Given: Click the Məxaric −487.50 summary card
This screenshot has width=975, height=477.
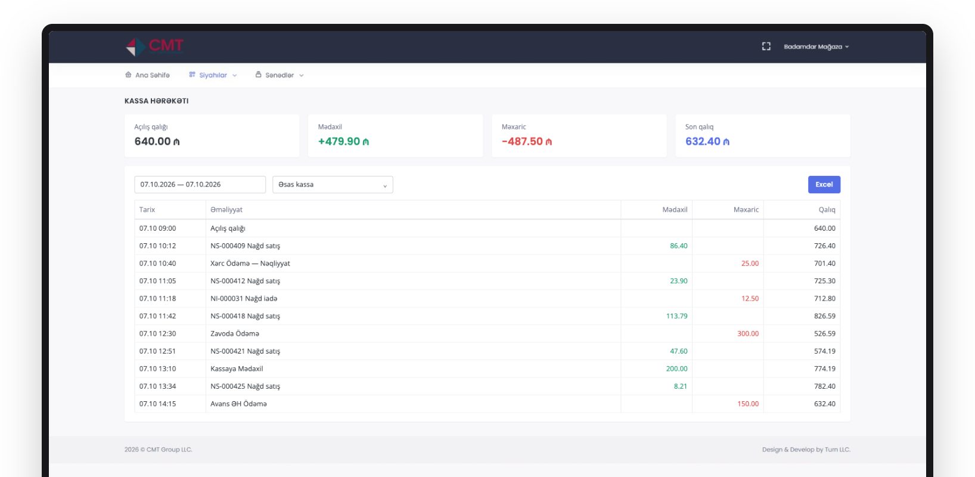Looking at the screenshot, I should click(579, 136).
